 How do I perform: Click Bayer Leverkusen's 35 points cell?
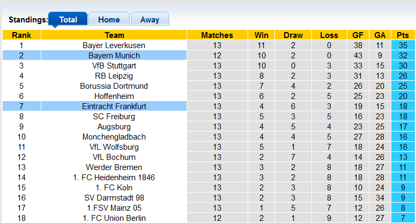click(x=403, y=45)
